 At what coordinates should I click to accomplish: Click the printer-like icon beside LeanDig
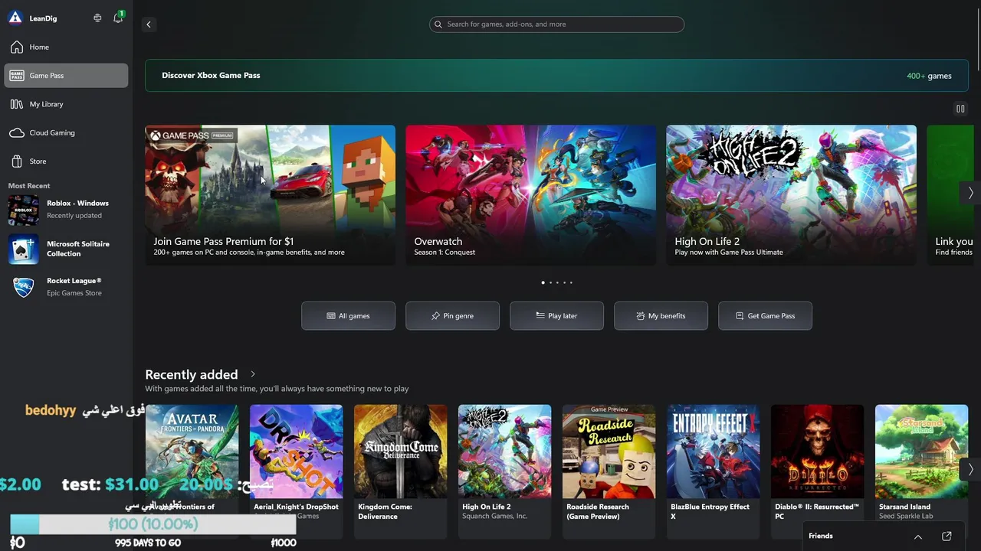(x=97, y=18)
